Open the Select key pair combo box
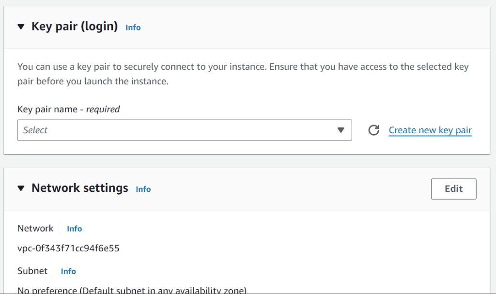The height and width of the screenshot is (294, 496). tap(185, 130)
